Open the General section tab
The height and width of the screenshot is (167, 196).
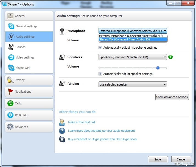click(x=29, y=16)
